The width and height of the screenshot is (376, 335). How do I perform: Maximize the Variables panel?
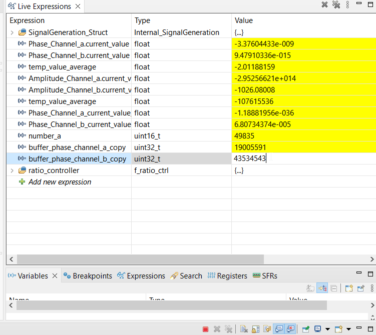[x=370, y=273]
